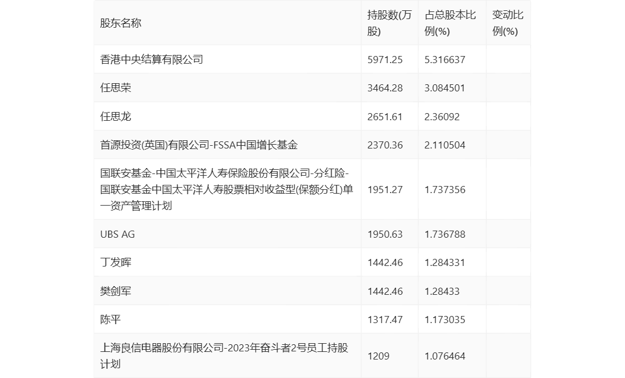Select shareholder UBS AG
The image size is (625, 378).
tap(118, 234)
